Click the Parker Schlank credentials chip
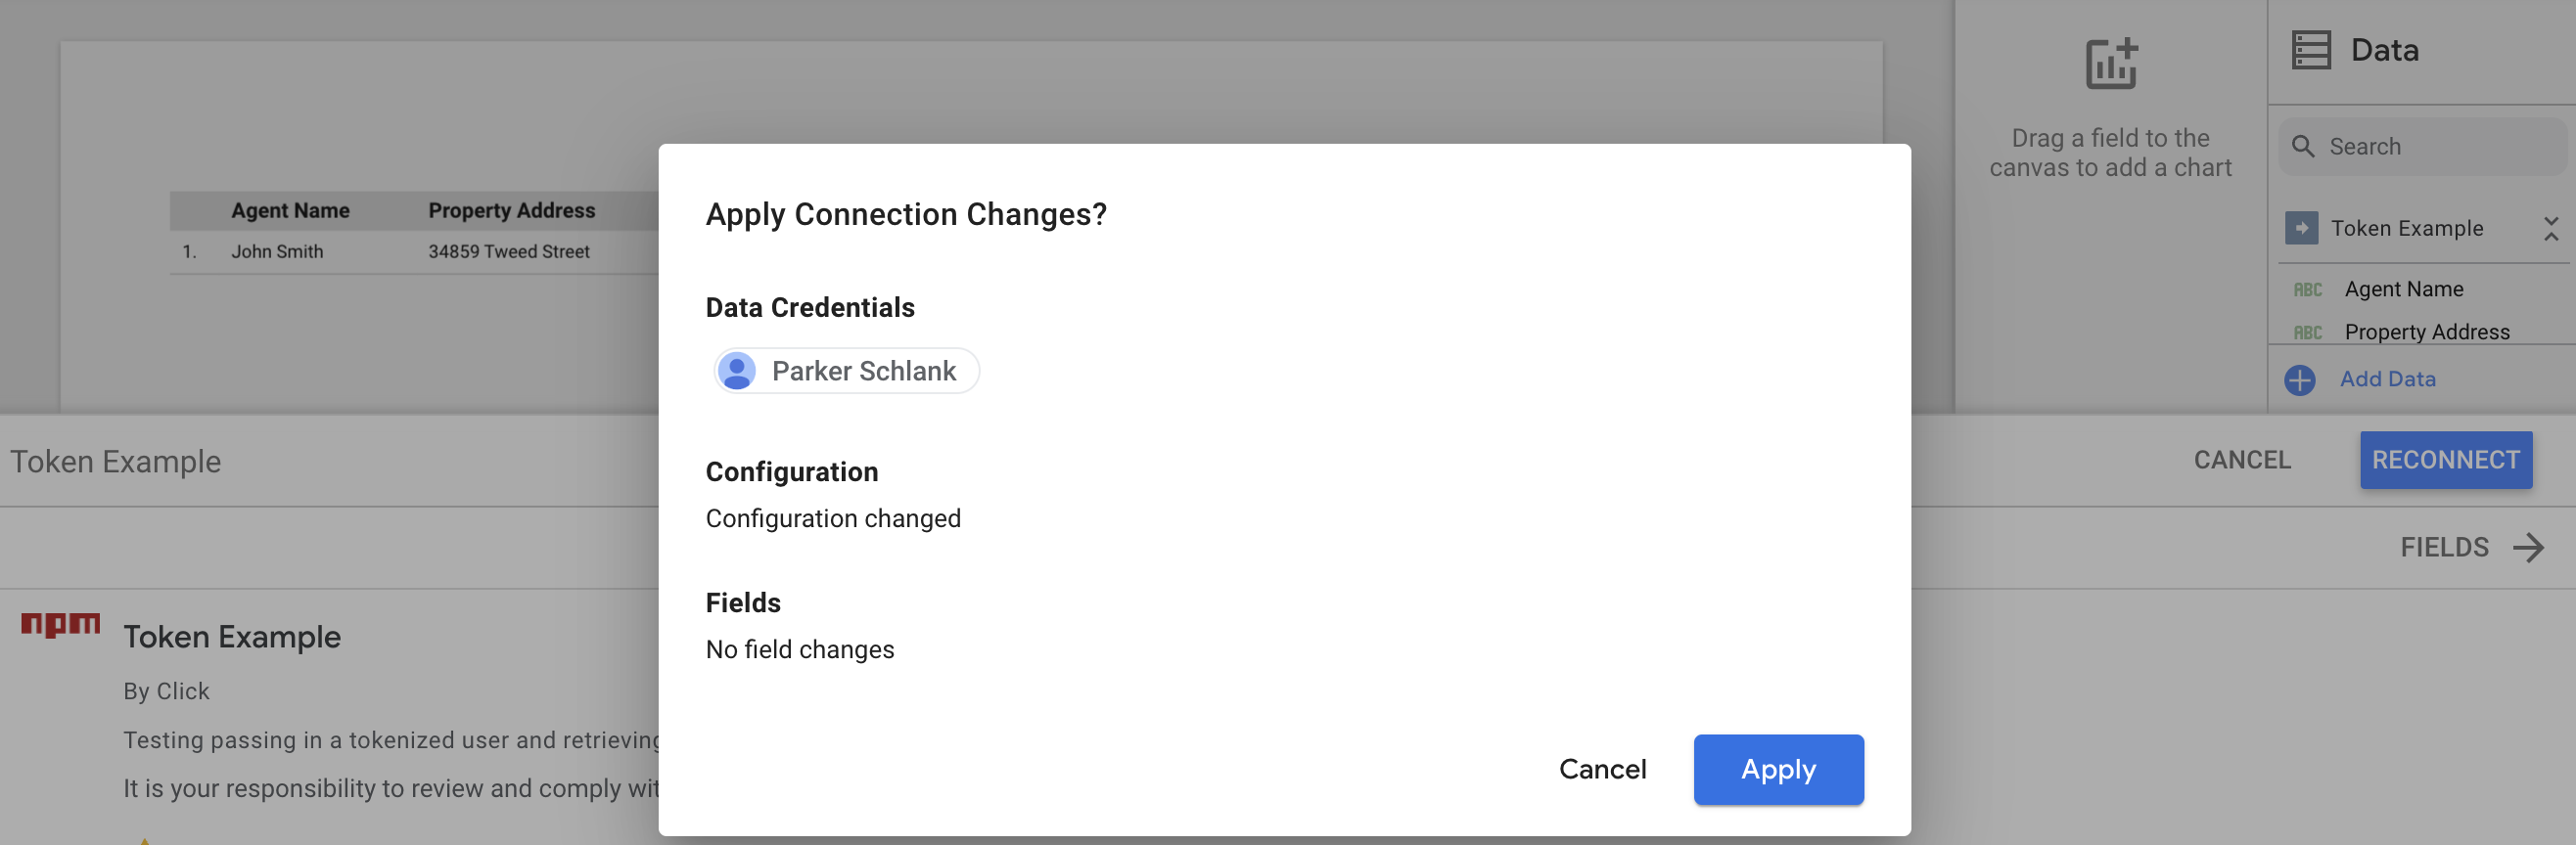This screenshot has height=845, width=2576. click(846, 371)
